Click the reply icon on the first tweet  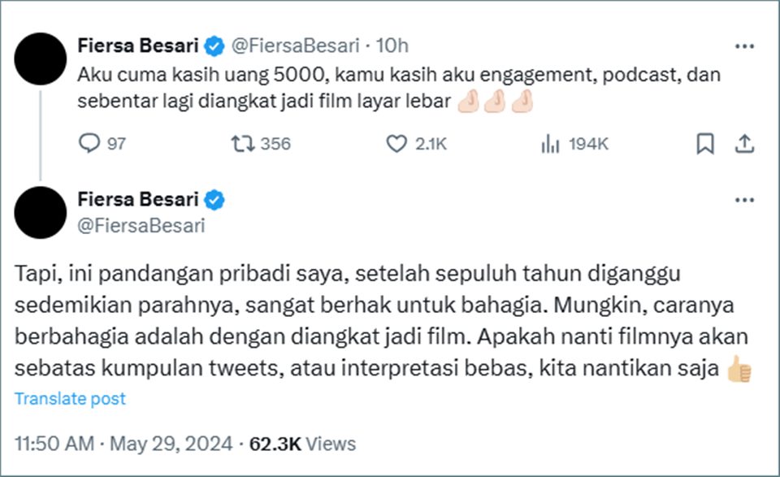point(89,144)
